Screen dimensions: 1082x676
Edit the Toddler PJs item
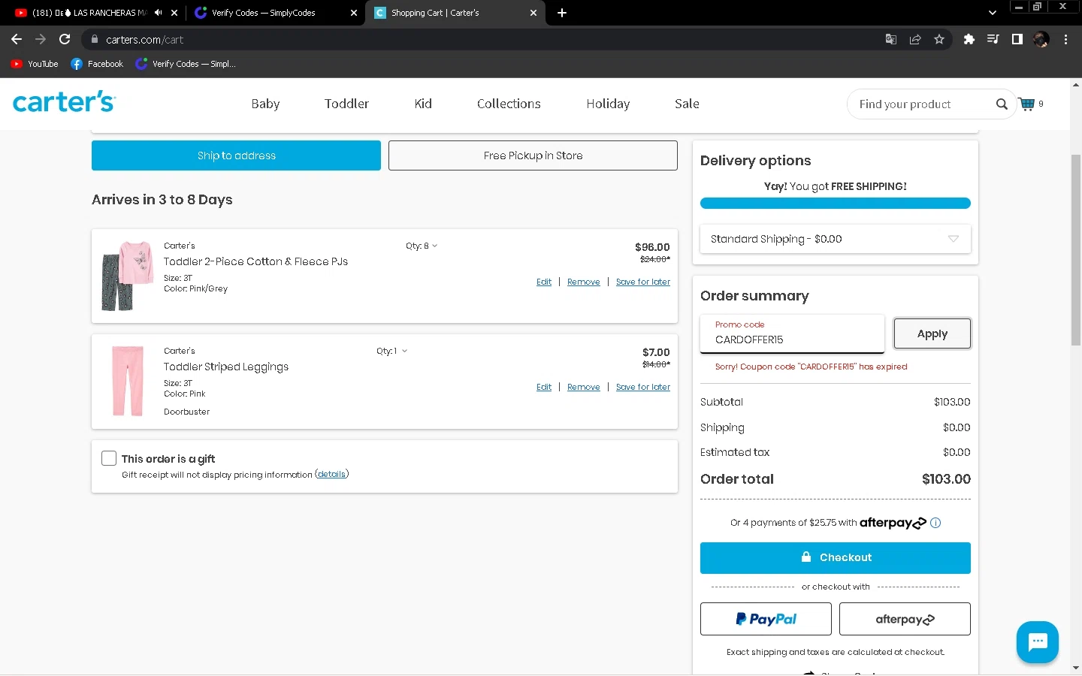pyautogui.click(x=544, y=282)
